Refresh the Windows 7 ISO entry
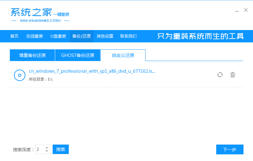253x161 pixels. click(x=220, y=75)
